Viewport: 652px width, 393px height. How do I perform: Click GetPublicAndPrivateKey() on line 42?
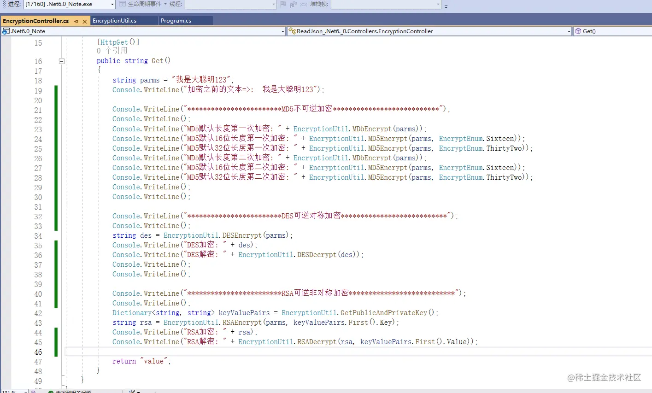(x=388, y=312)
